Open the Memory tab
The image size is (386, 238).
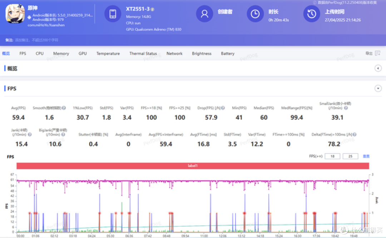click(x=61, y=53)
